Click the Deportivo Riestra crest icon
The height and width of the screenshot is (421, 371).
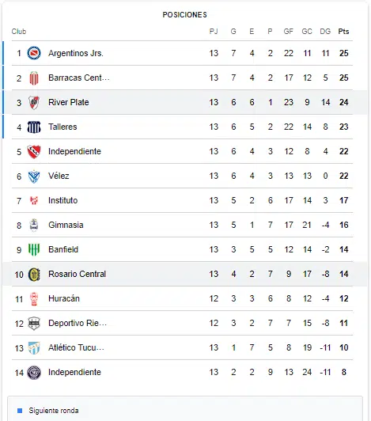34,323
